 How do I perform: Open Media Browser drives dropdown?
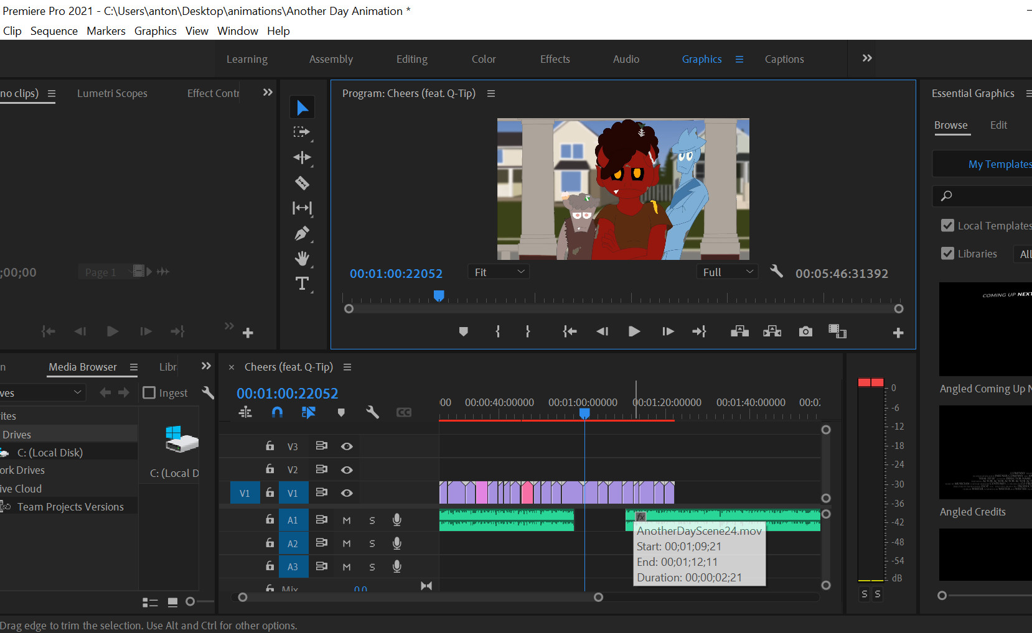pyautogui.click(x=42, y=392)
